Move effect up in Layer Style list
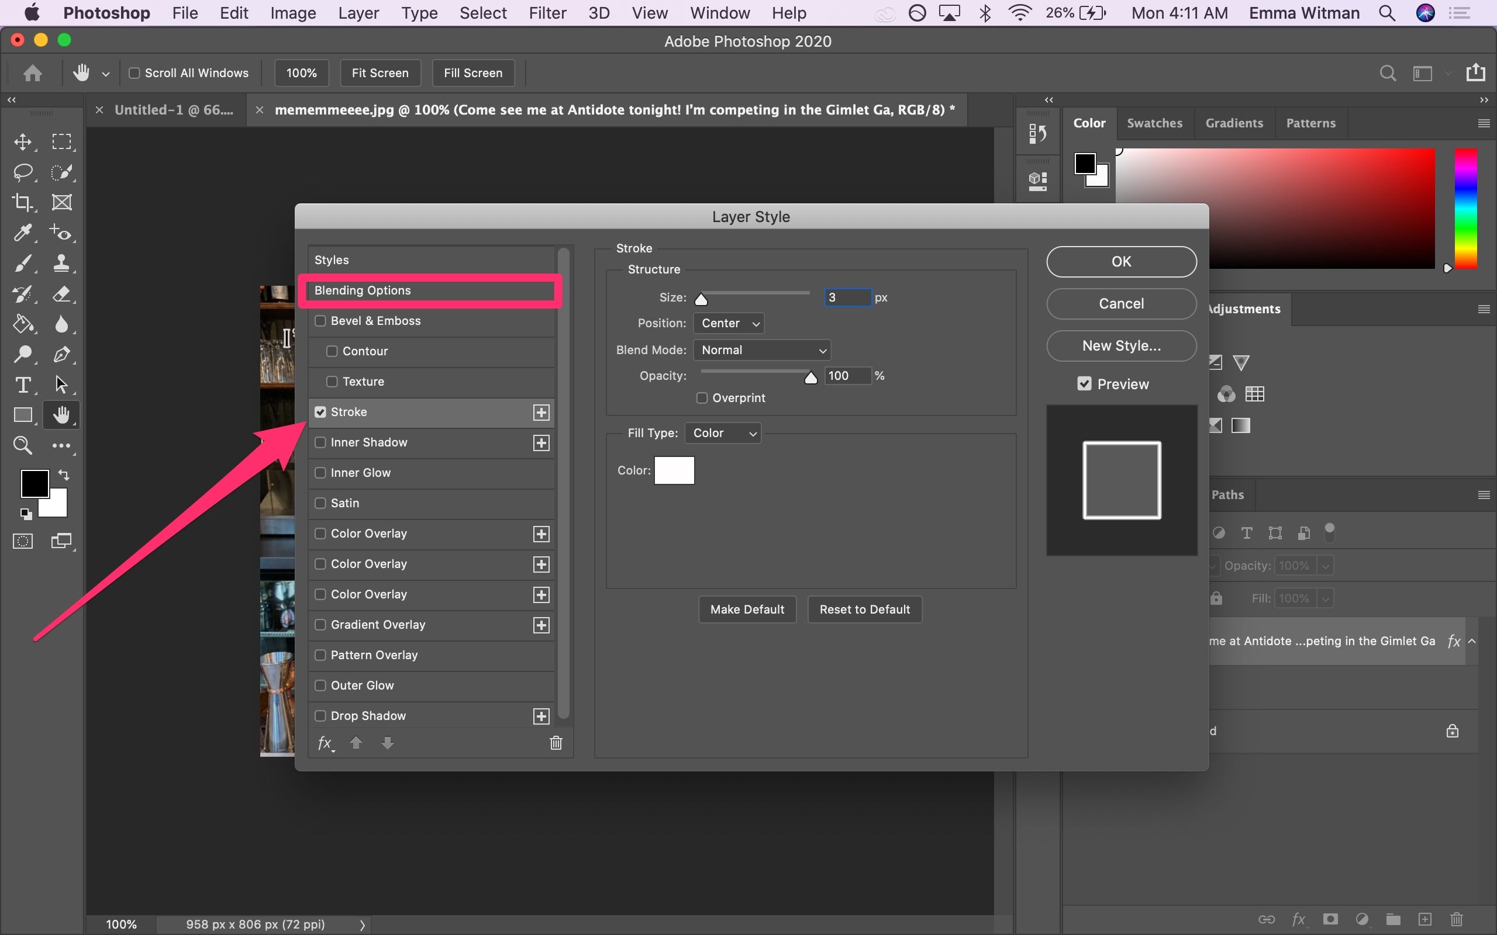Screen dimensions: 1497x935 pos(356,743)
